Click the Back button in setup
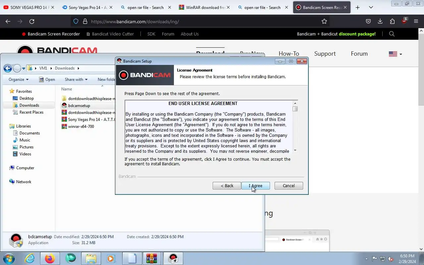The width and height of the screenshot is (424, 265). tap(227, 186)
